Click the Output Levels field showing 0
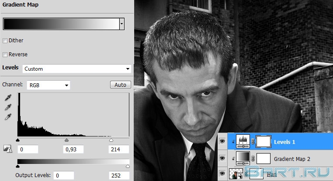Image resolution: width=333 pixels, height=181 pixels. pyautogui.click(x=64, y=175)
